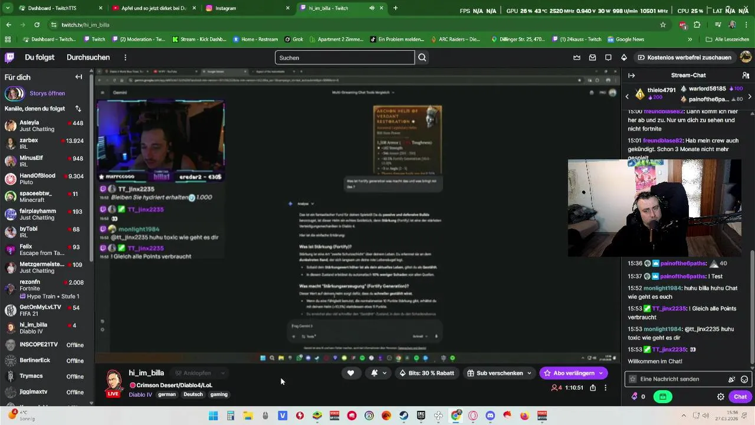The width and height of the screenshot is (755, 425).
Task: Open the top navigation more options dots
Action: point(125,57)
